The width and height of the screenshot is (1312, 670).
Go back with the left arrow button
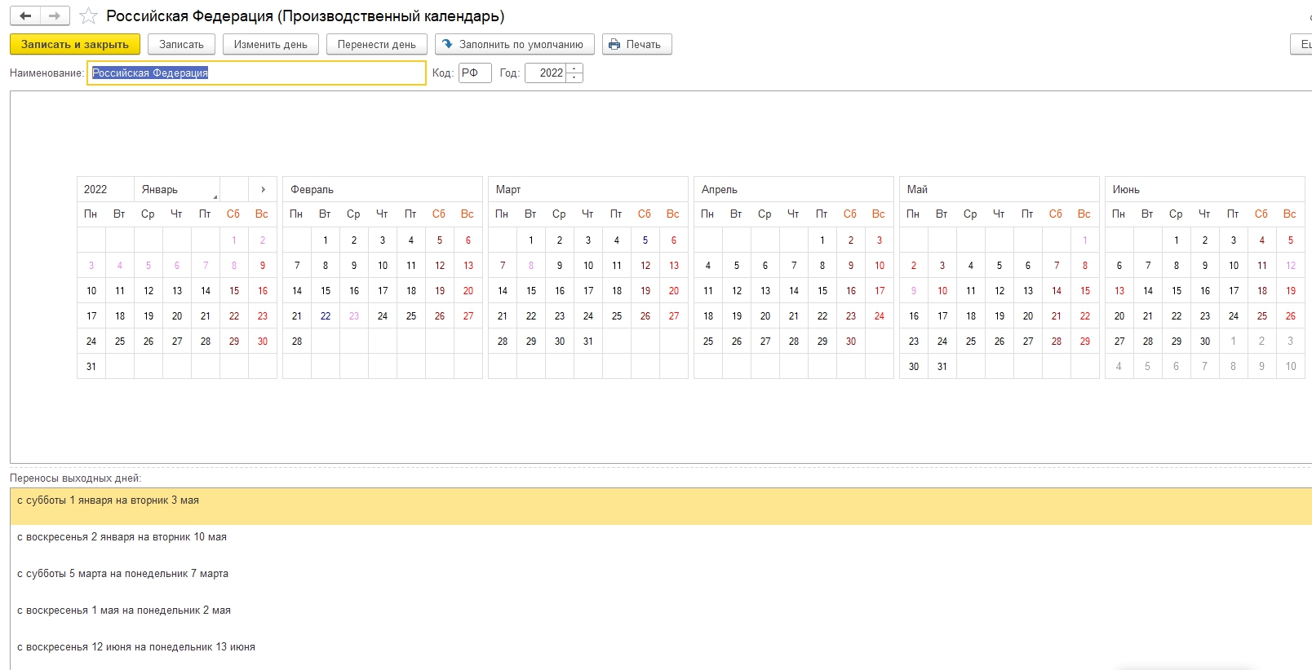[x=25, y=16]
